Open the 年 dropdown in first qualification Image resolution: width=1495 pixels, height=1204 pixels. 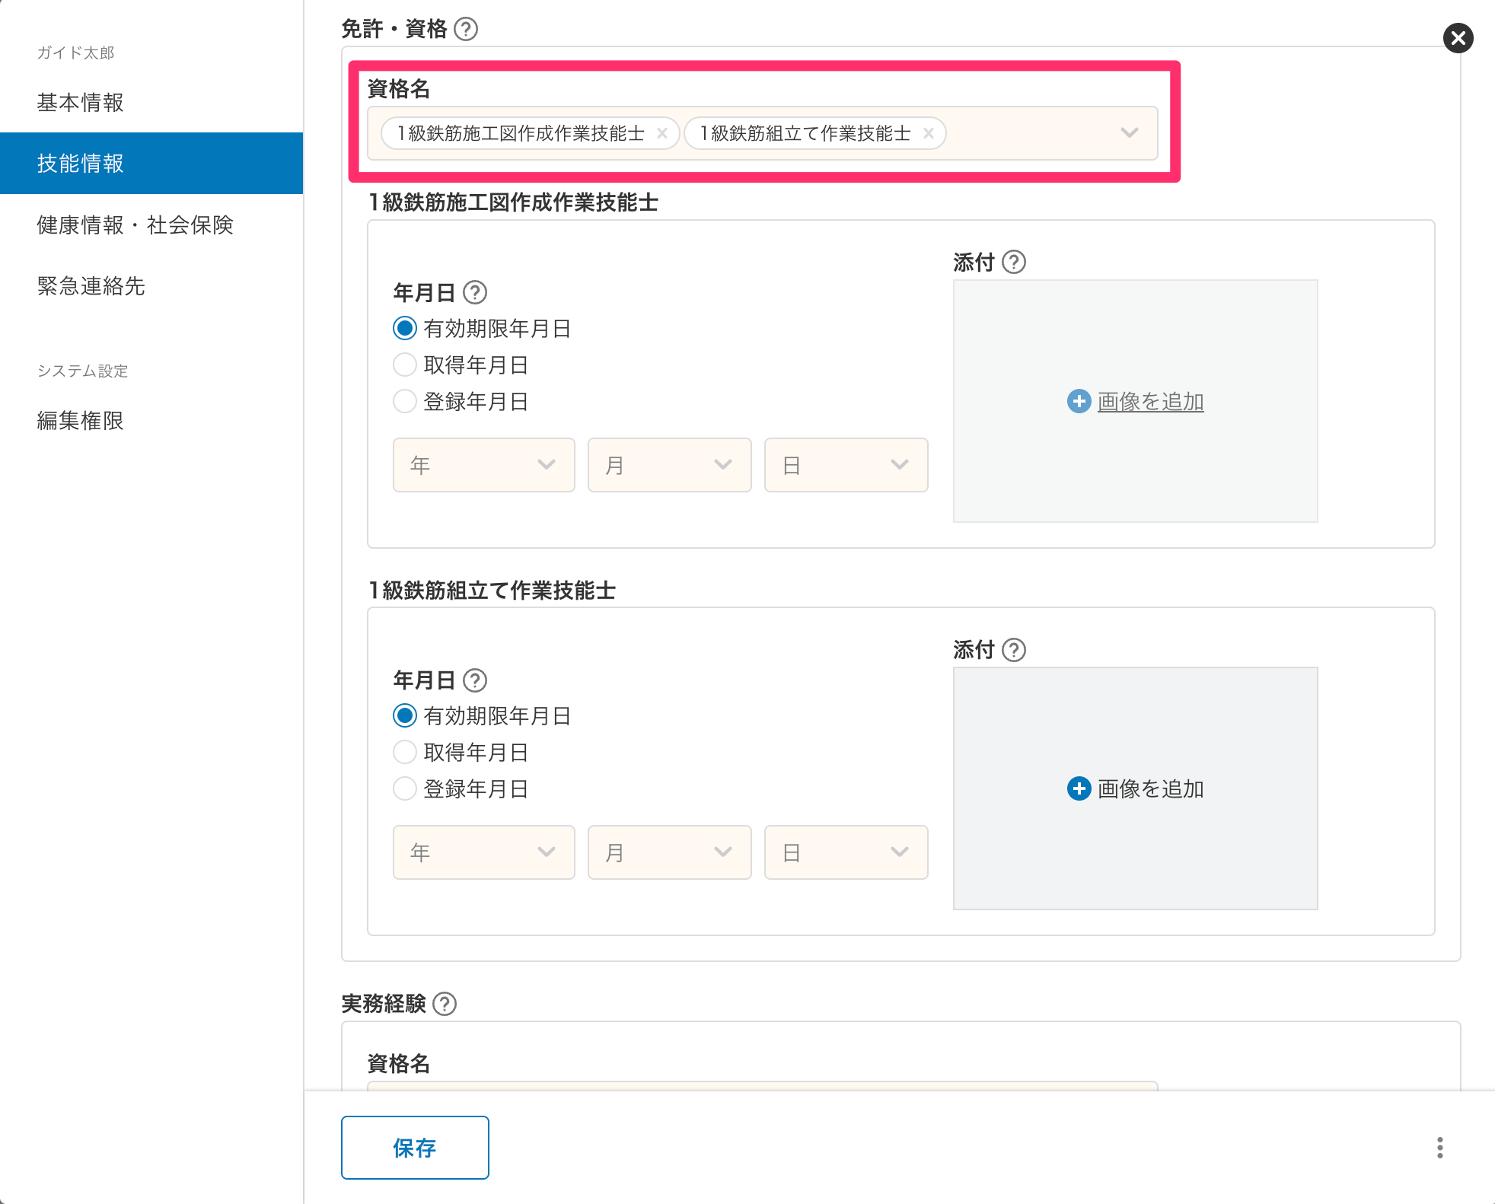coord(483,465)
